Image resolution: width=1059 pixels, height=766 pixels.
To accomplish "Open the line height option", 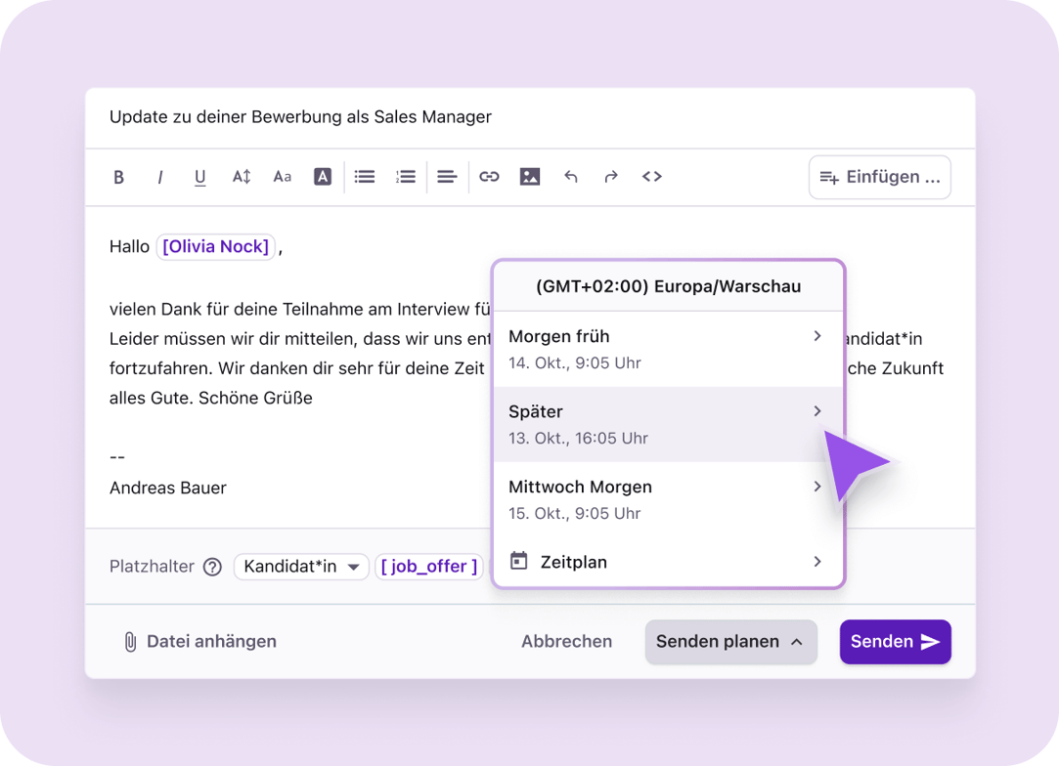I will [x=242, y=177].
